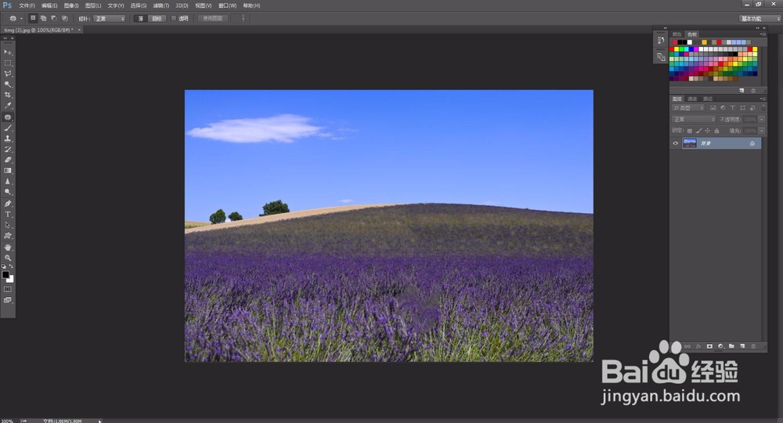Select the Pen tool
Screen dimensions: 783x423
point(8,203)
